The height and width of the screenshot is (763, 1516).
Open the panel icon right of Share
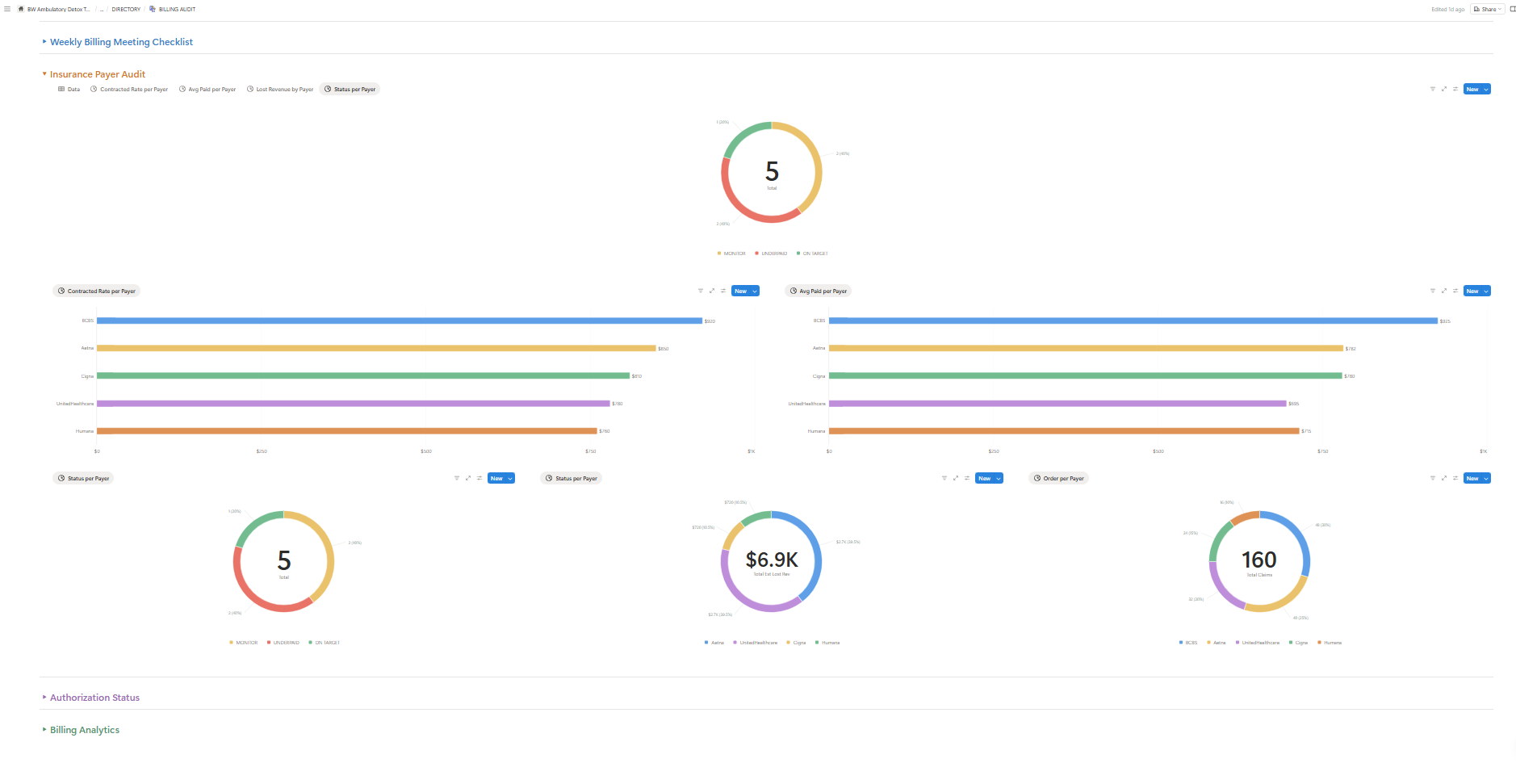coord(1512,9)
